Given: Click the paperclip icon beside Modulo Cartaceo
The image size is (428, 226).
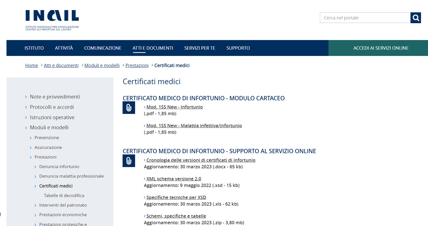Looking at the screenshot, I should [129, 107].
